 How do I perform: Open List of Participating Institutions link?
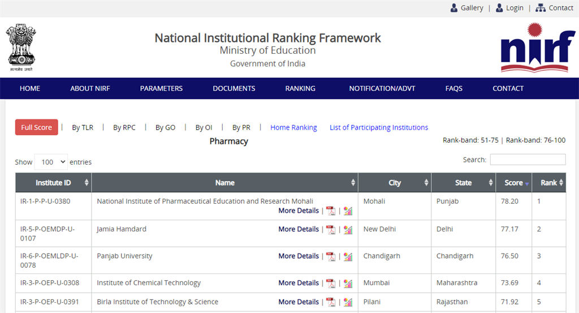pyautogui.click(x=379, y=127)
